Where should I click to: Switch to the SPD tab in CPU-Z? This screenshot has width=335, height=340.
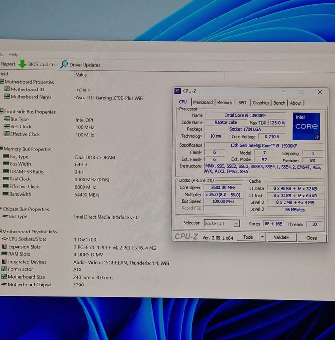[242, 103]
